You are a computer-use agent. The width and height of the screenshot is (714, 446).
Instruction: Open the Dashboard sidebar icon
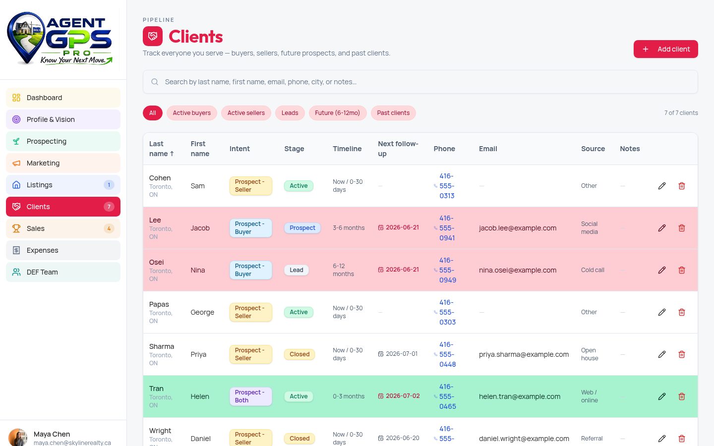16,98
